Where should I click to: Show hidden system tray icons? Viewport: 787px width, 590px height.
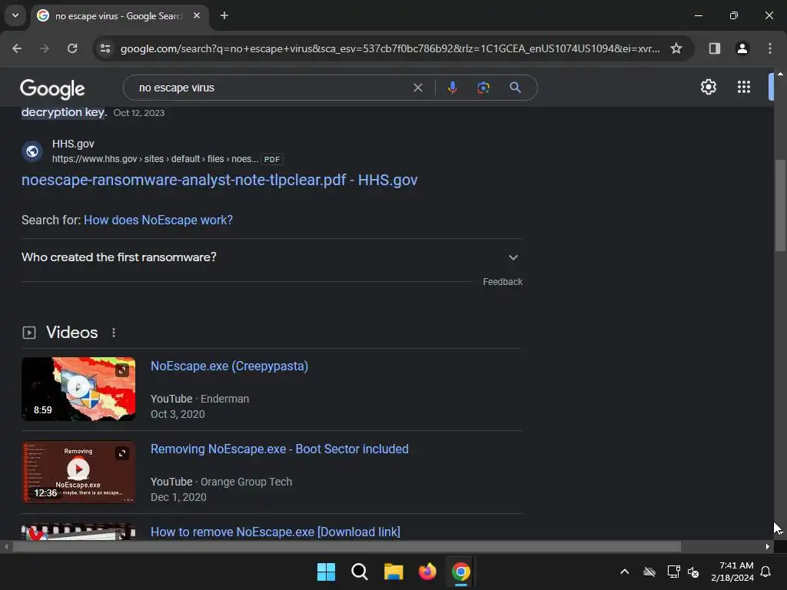(x=624, y=572)
